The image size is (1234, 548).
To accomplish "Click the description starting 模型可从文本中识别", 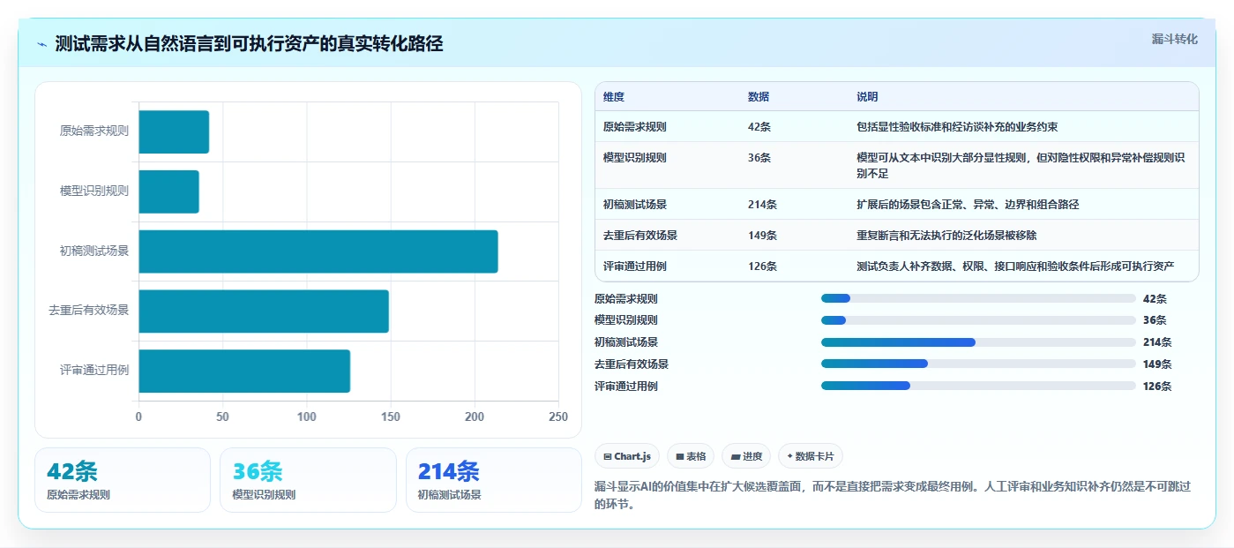I will (x=1021, y=166).
